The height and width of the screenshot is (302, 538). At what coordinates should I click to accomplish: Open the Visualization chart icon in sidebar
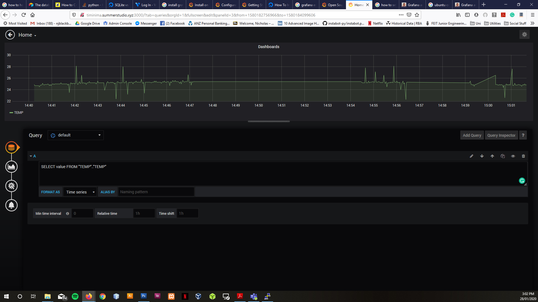tap(11, 167)
